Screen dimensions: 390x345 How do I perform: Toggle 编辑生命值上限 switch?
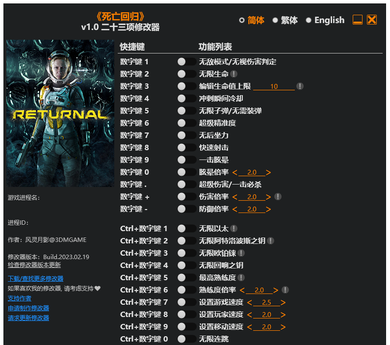point(187,86)
